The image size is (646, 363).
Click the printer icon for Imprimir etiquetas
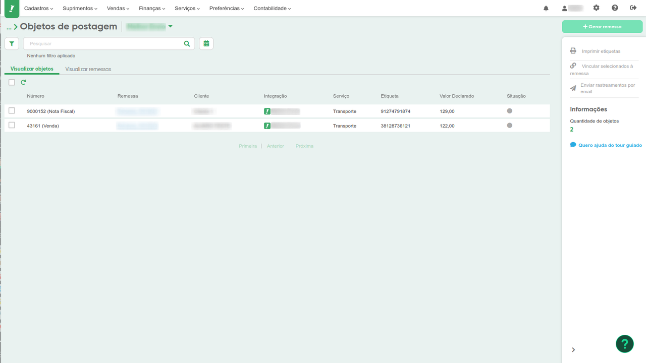pos(573,51)
